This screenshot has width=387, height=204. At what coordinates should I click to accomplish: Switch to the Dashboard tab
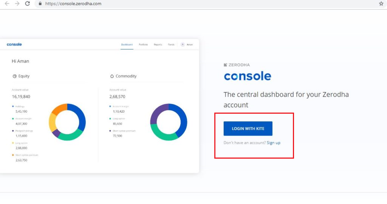pyautogui.click(x=127, y=45)
